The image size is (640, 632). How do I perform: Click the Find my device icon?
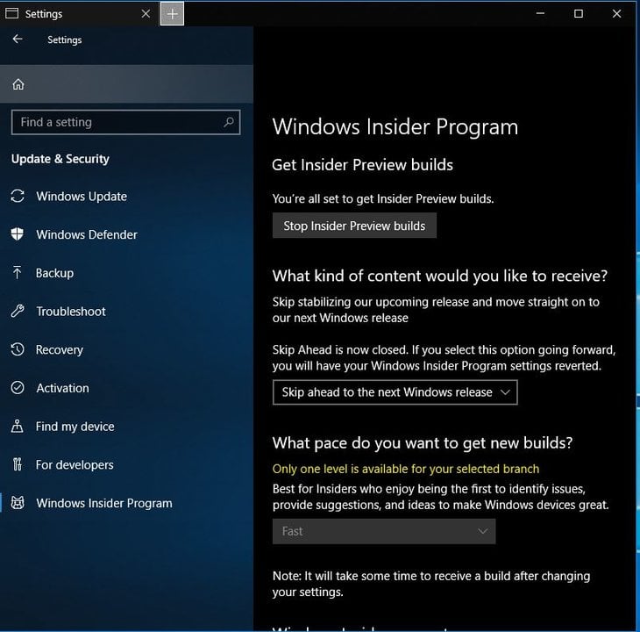[x=18, y=426]
